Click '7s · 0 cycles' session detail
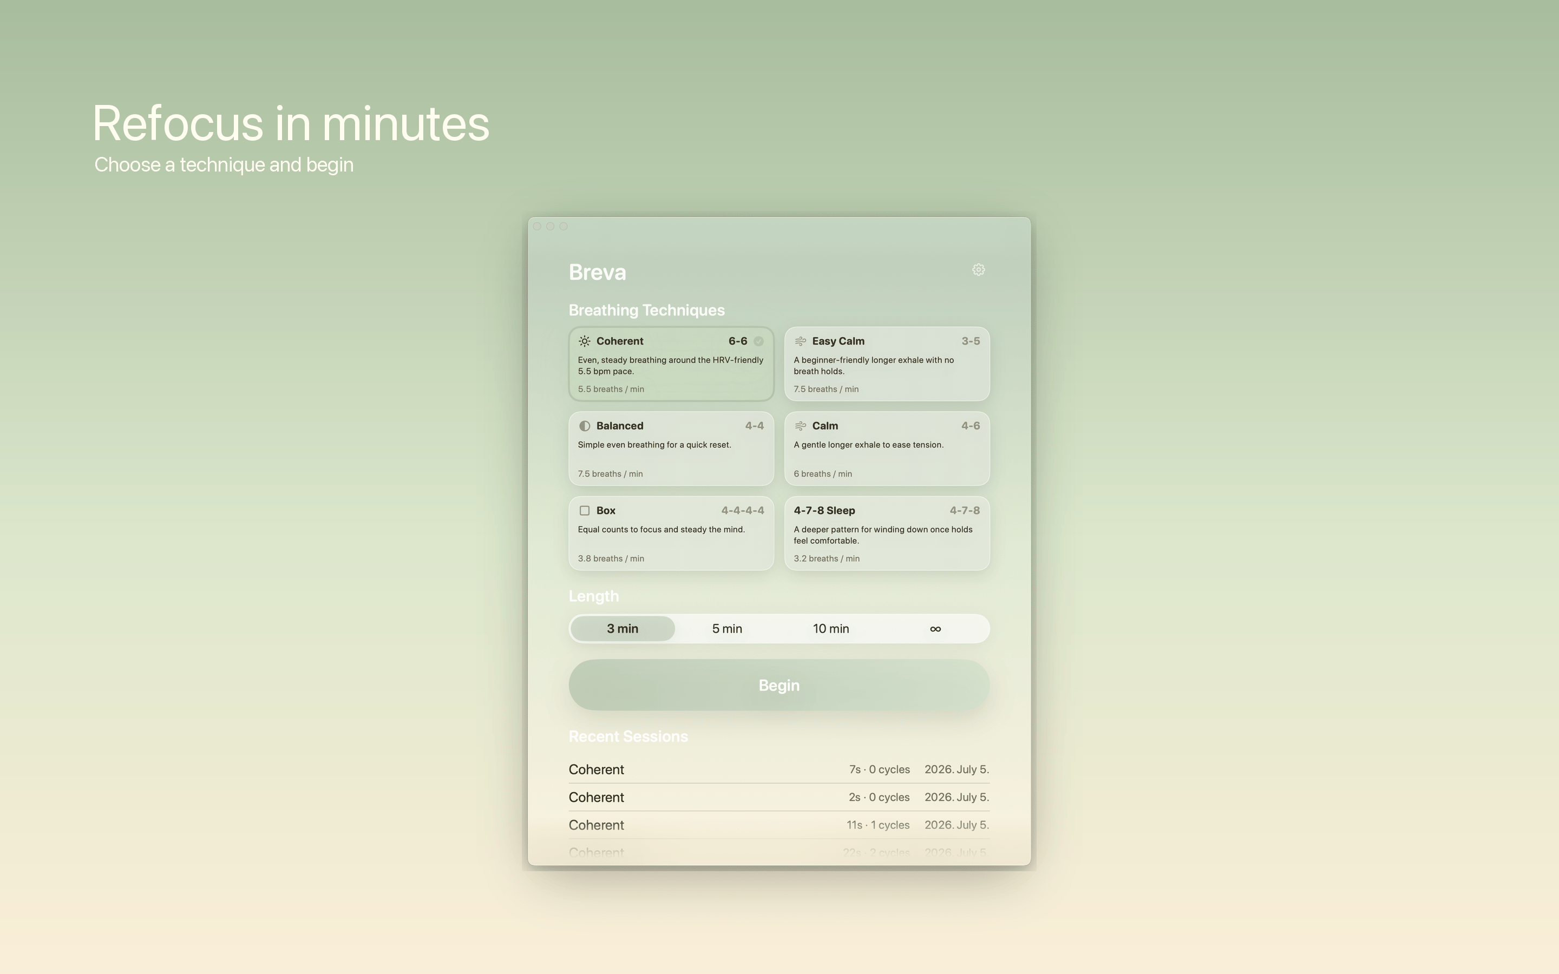Image resolution: width=1559 pixels, height=974 pixels. point(879,770)
